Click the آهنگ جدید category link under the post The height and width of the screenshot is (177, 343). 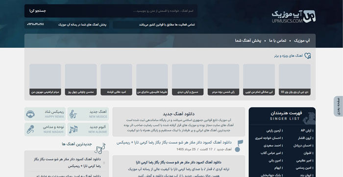click(224, 149)
